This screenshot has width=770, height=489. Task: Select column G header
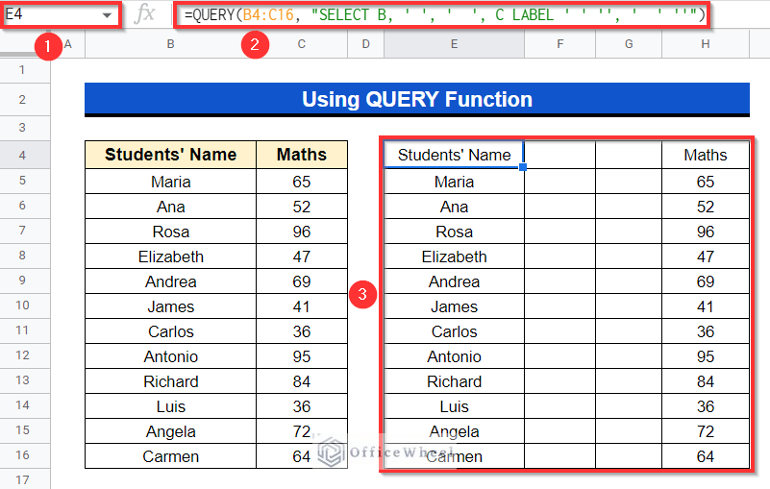coord(629,44)
